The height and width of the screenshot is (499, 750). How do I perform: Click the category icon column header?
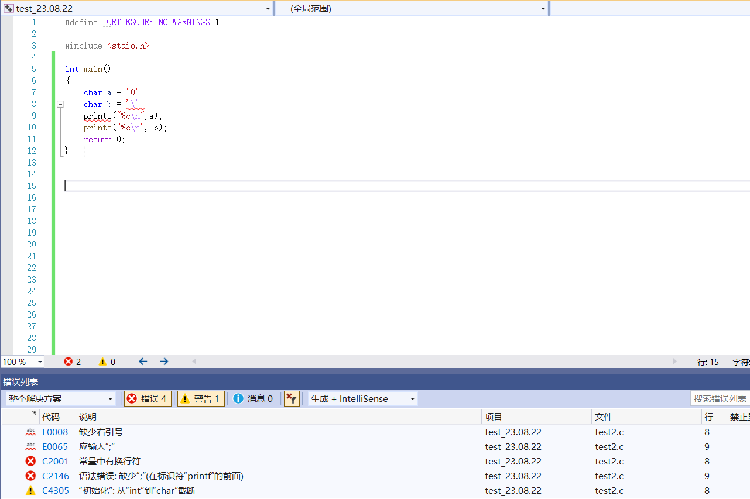tap(30, 417)
